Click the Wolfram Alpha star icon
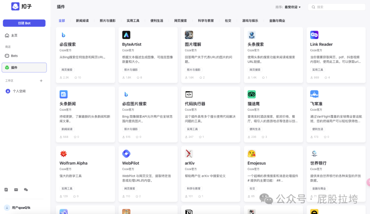 63,154
